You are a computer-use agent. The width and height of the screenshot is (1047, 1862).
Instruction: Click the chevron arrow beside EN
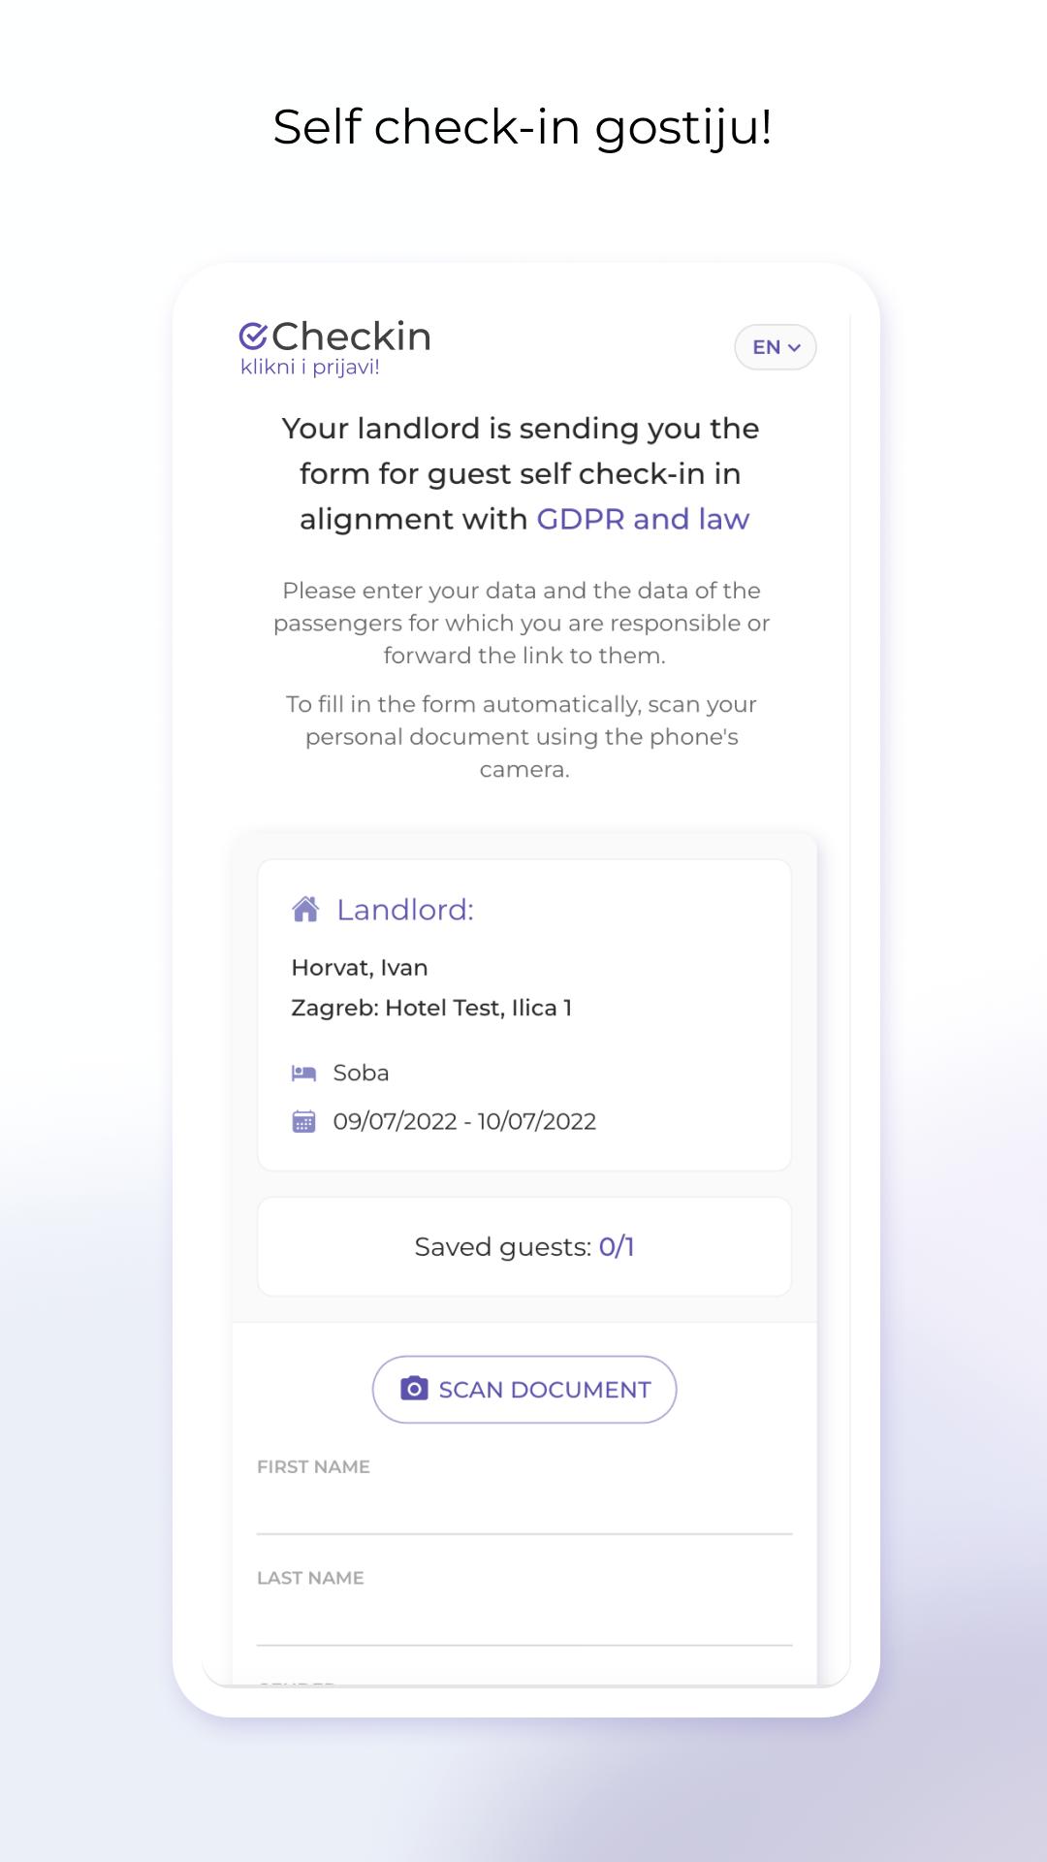point(795,347)
